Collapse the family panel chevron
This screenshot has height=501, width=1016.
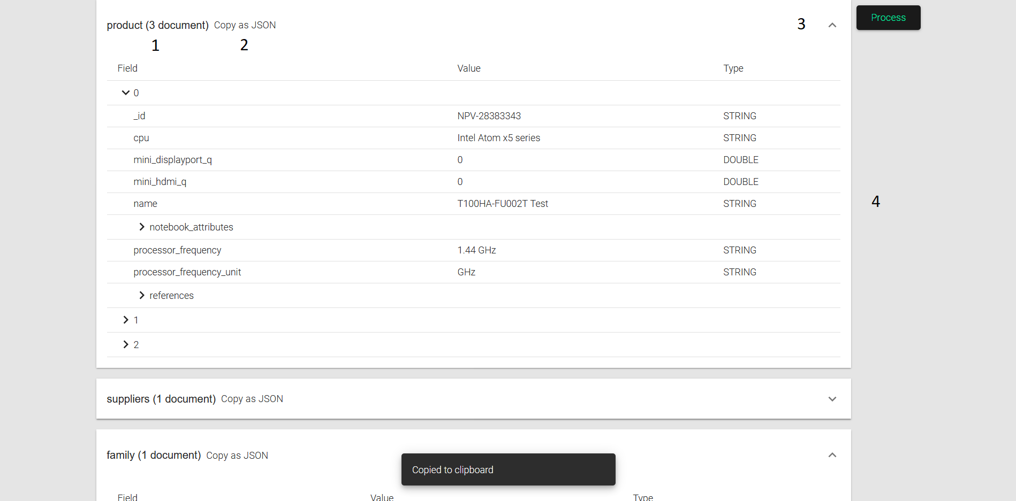point(832,455)
